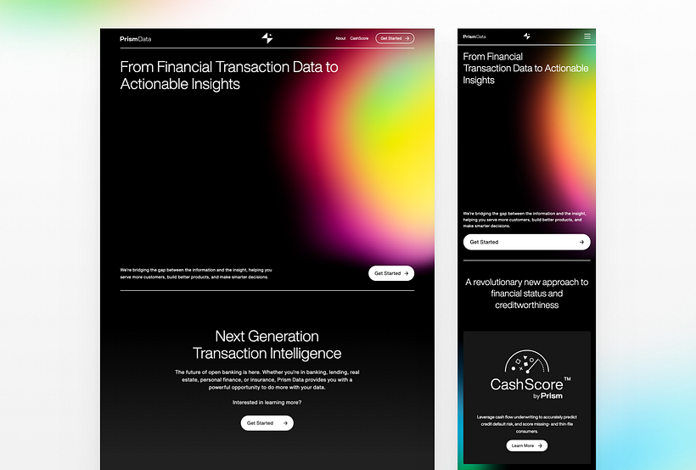Click Prism Data logo in mobile mockup
The image size is (696, 470).
point(474,36)
